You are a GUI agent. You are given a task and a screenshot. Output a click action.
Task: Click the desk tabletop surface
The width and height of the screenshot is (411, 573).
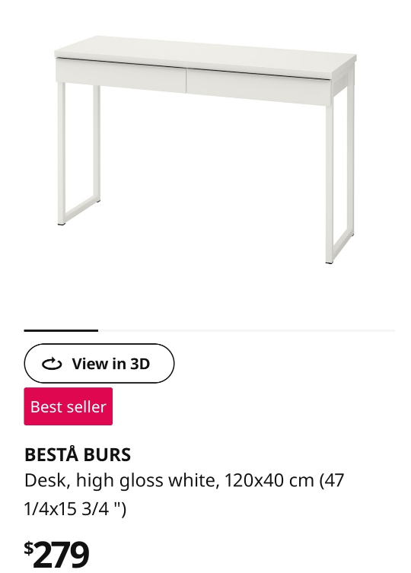pos(205,55)
